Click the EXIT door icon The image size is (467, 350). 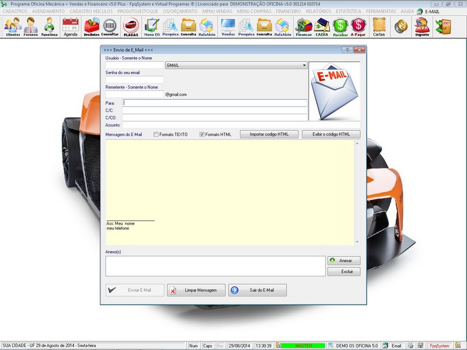pos(444,26)
